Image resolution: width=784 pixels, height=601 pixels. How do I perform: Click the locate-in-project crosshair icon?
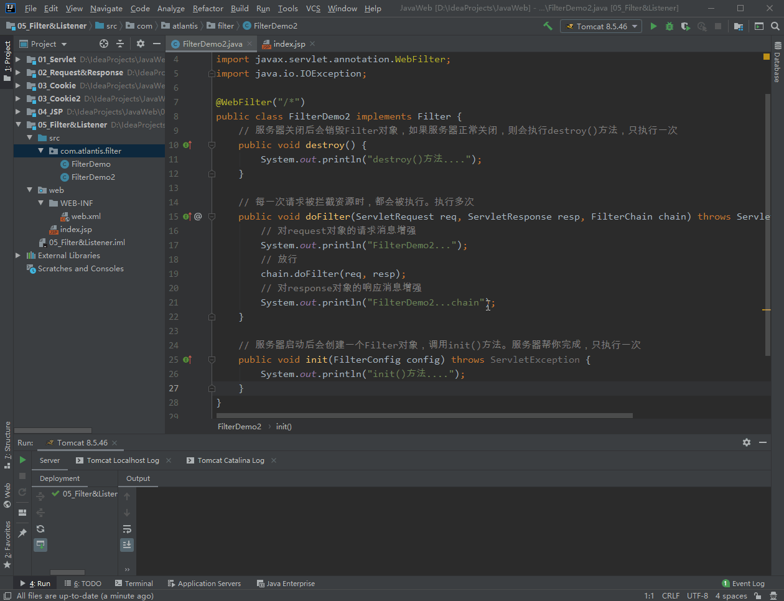click(104, 44)
